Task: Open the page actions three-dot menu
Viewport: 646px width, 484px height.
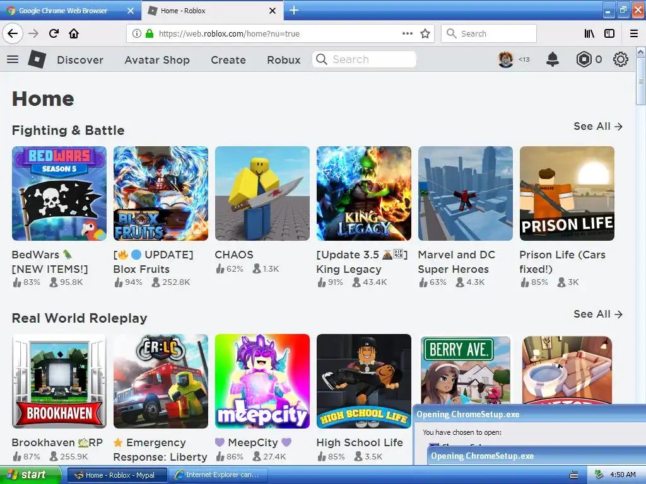Action: (407, 33)
